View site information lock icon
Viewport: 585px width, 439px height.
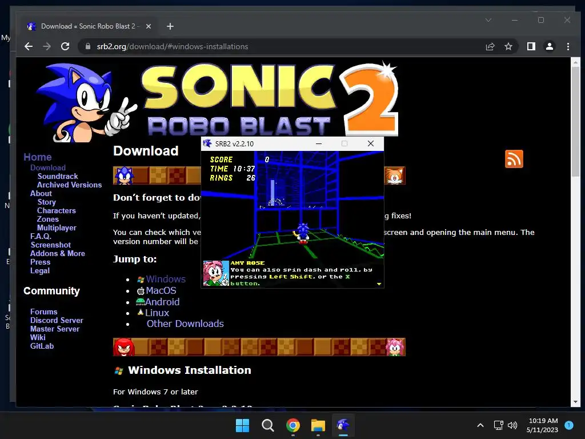[88, 46]
